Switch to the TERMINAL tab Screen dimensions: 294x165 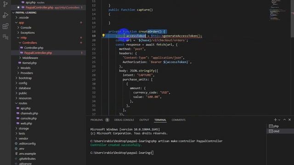[160, 120]
